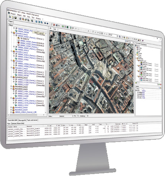Screen dimensions: 165x176
Task: Click the red X delete toolbar icon
Action: point(54,25)
